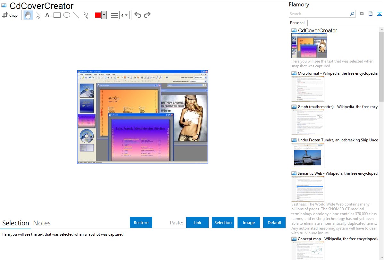This screenshot has width=384, height=260.
Task: Redo the last edit
Action: pyautogui.click(x=147, y=15)
